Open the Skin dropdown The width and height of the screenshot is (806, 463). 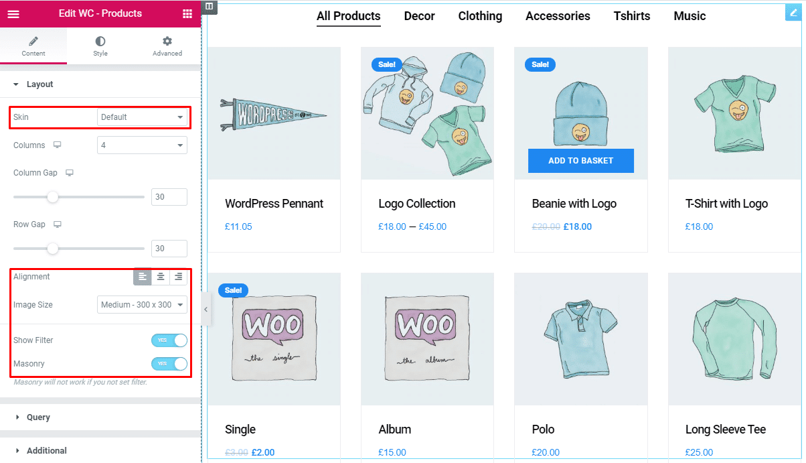pyautogui.click(x=142, y=117)
